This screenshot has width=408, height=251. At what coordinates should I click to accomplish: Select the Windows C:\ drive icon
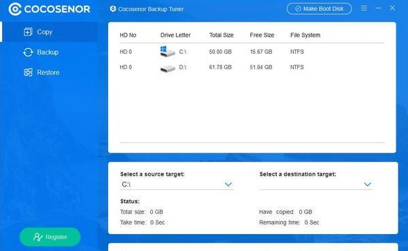pyautogui.click(x=167, y=52)
